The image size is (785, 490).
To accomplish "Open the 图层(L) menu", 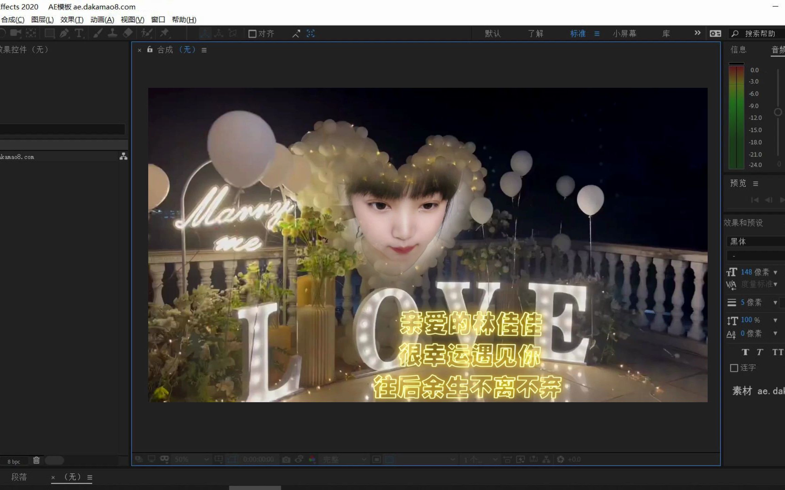I will click(x=42, y=20).
